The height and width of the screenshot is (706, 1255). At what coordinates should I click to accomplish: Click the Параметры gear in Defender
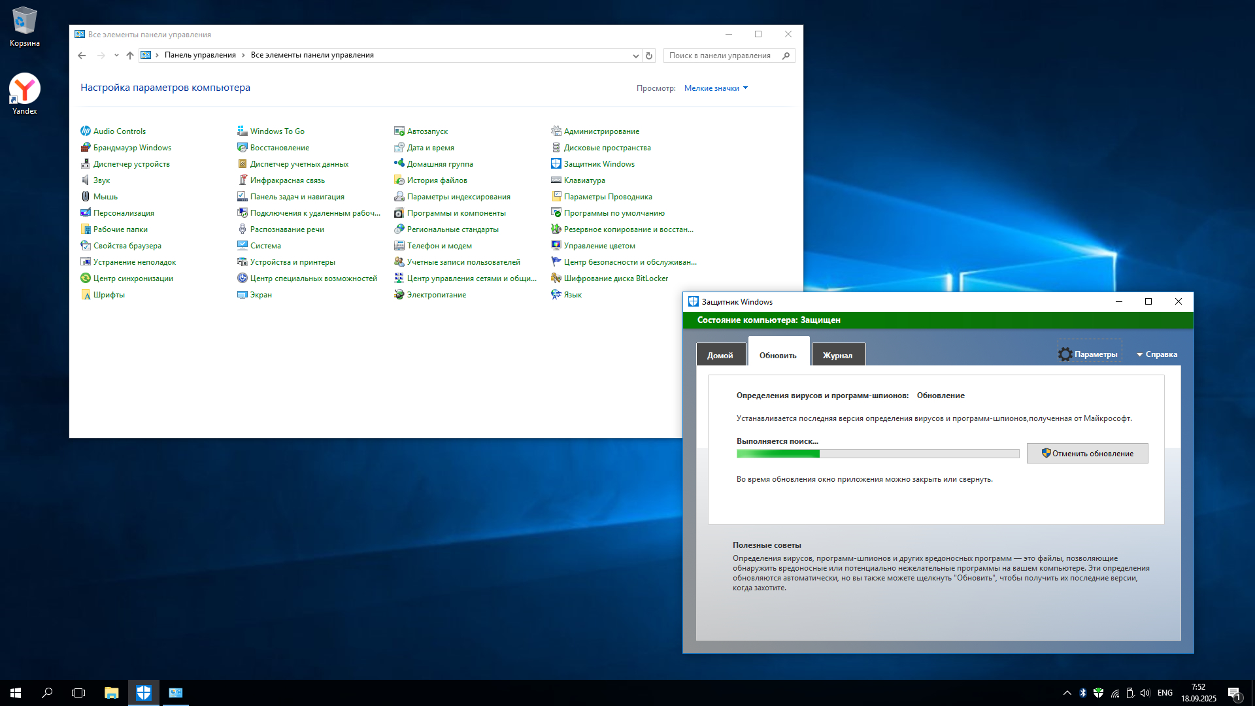(1065, 354)
